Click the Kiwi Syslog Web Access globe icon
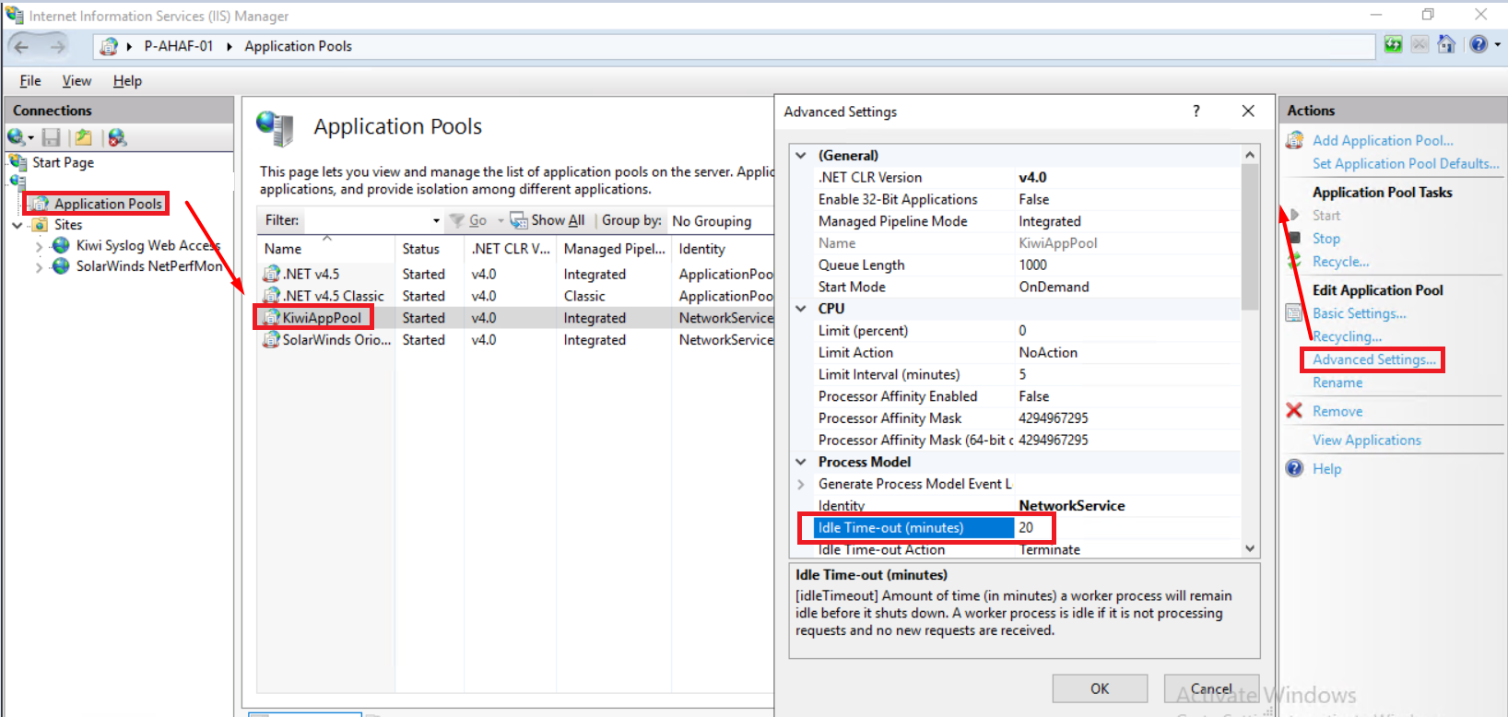 61,245
